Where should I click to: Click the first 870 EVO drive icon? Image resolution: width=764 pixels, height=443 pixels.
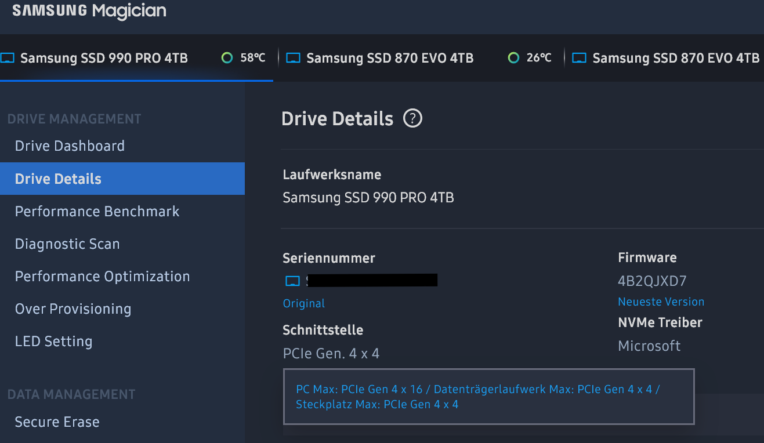coord(294,58)
